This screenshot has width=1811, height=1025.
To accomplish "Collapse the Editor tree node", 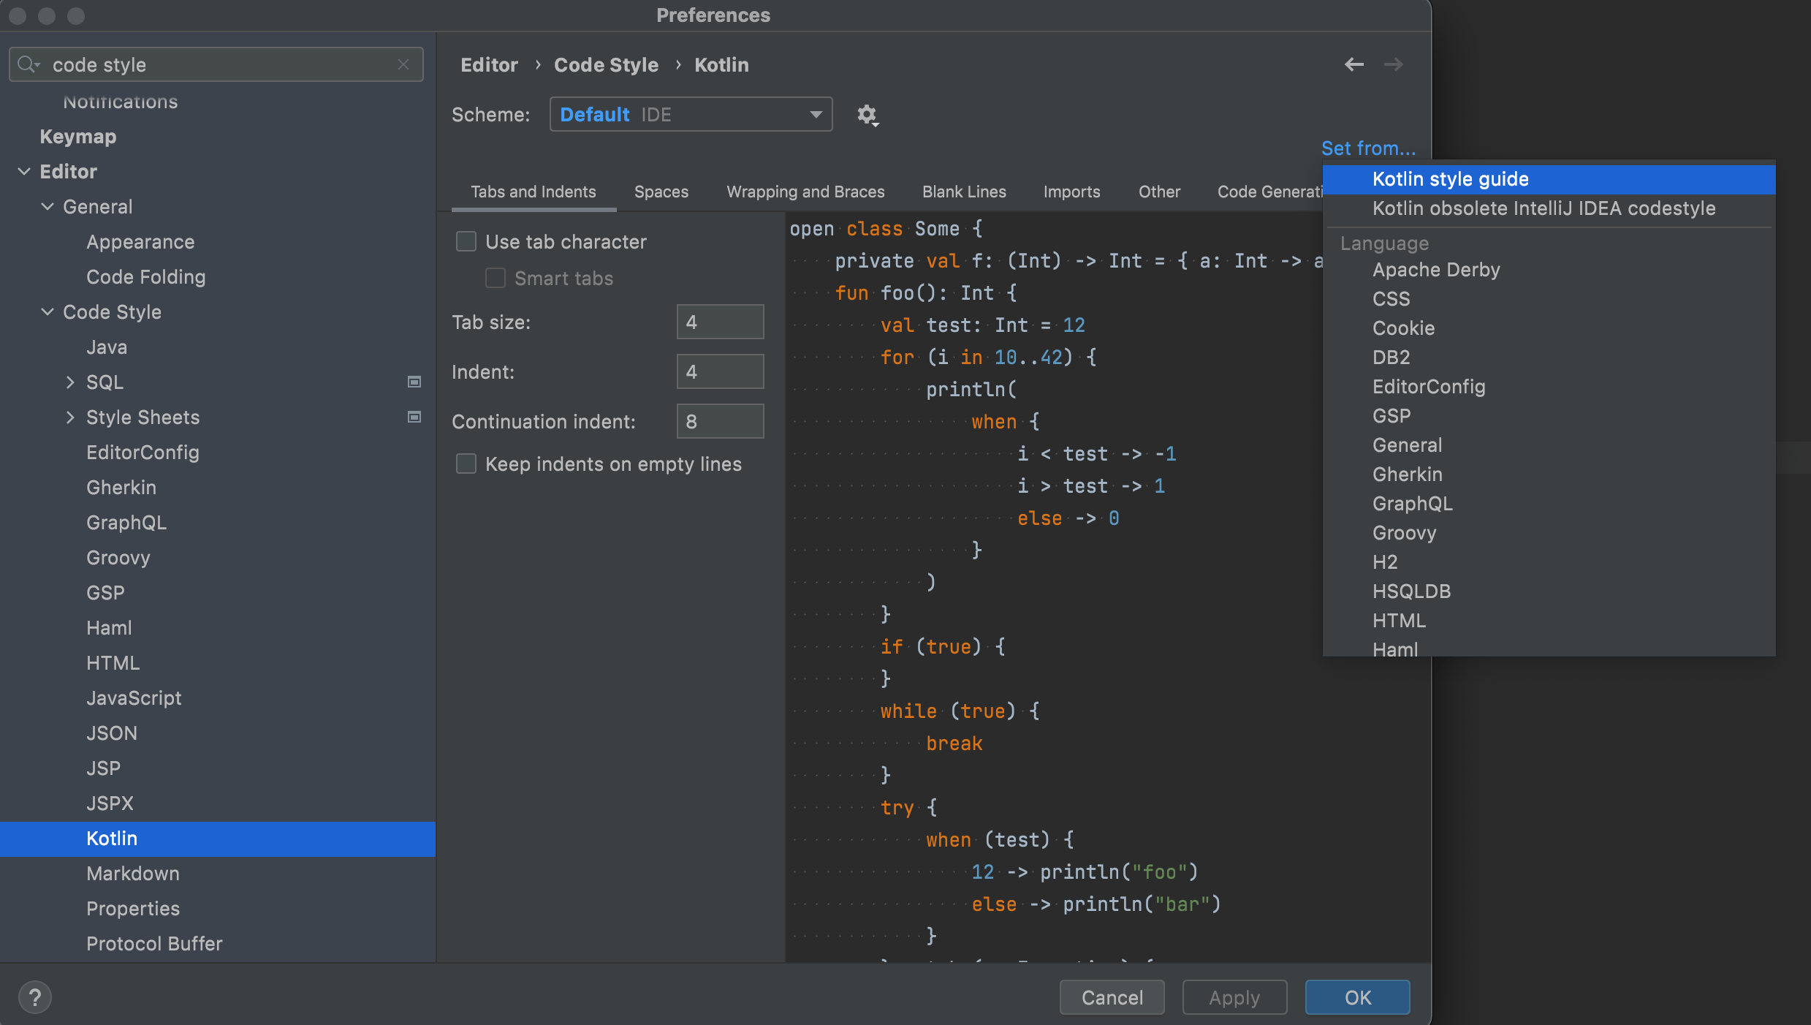I will point(25,172).
